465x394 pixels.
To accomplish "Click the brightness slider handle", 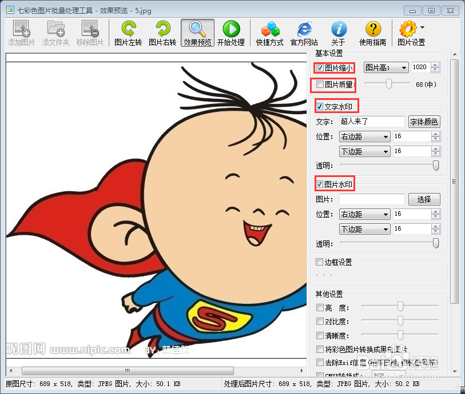I will coord(400,307).
